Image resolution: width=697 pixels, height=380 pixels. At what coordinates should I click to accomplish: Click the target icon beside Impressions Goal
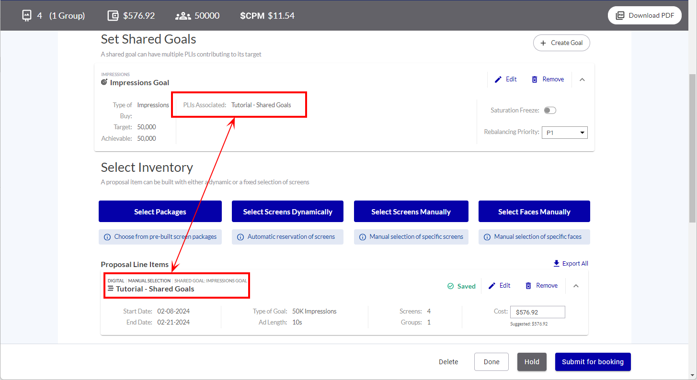[104, 82]
